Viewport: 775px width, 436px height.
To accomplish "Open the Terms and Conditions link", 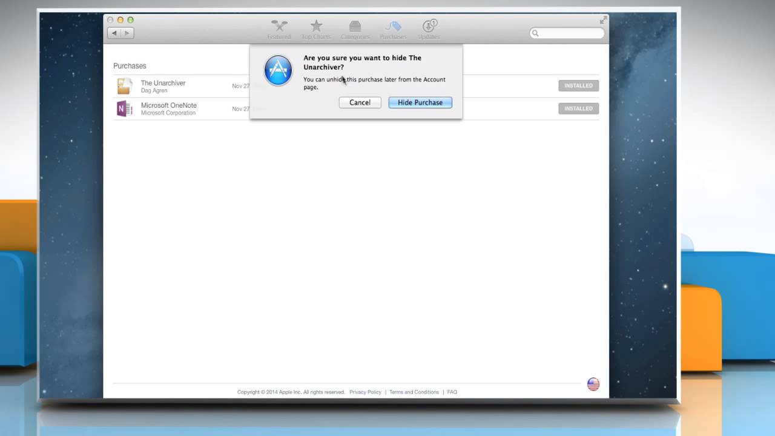I will [414, 392].
